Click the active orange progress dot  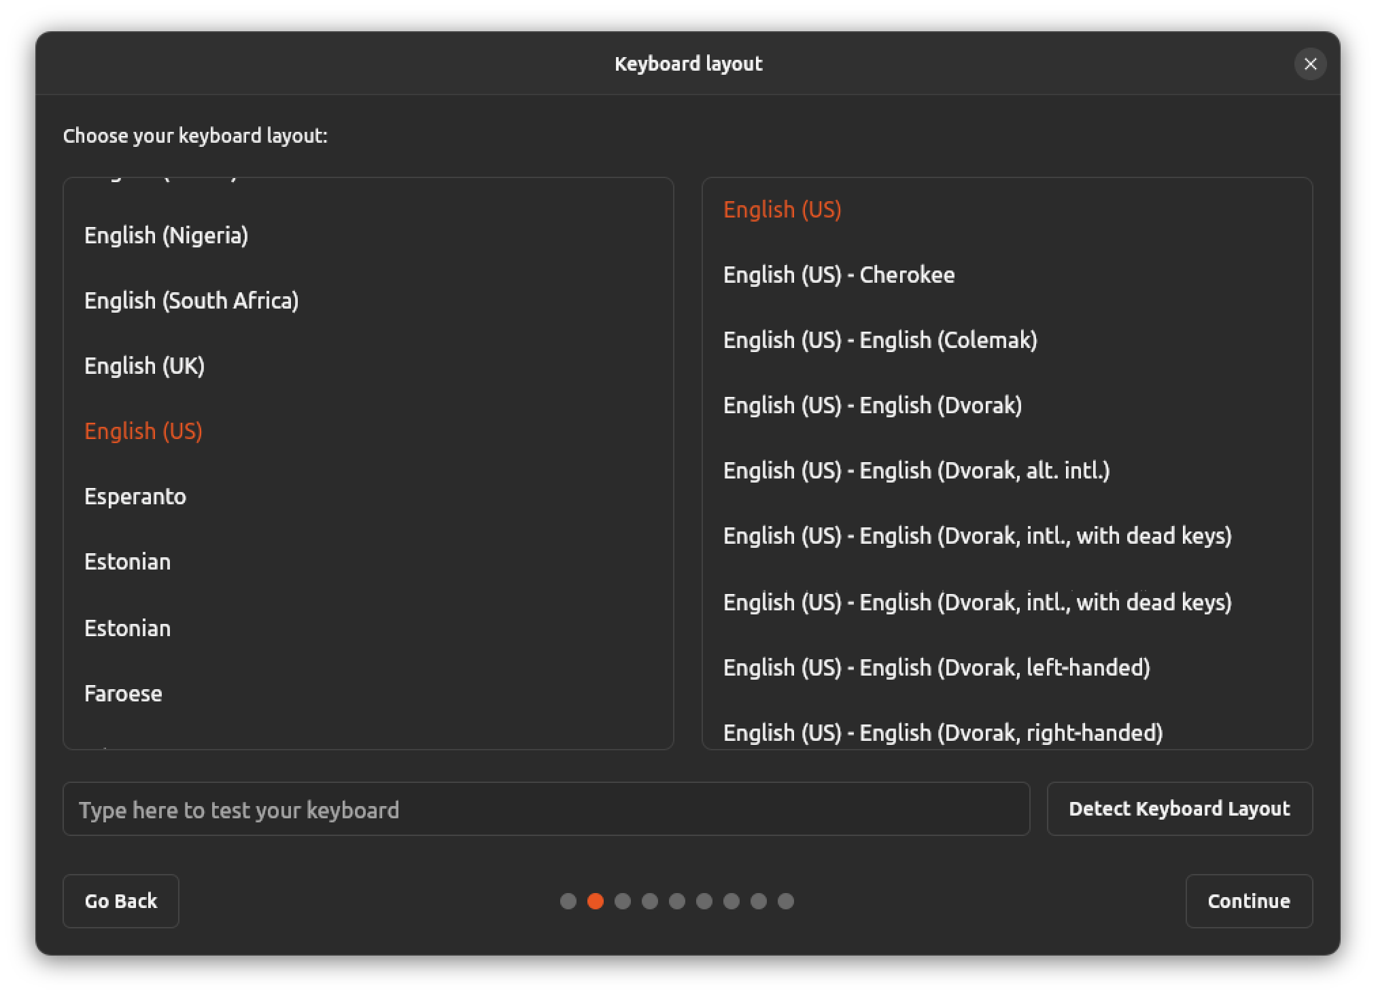coord(595,901)
